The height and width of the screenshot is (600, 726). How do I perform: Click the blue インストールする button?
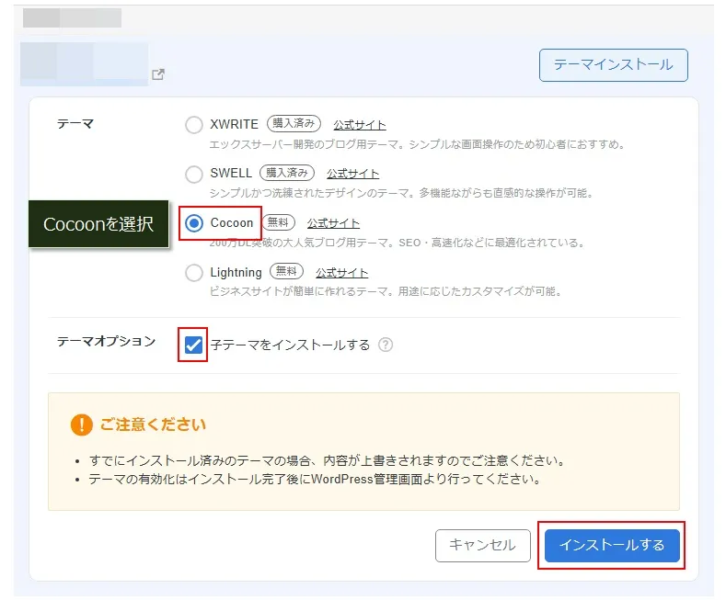click(x=612, y=545)
